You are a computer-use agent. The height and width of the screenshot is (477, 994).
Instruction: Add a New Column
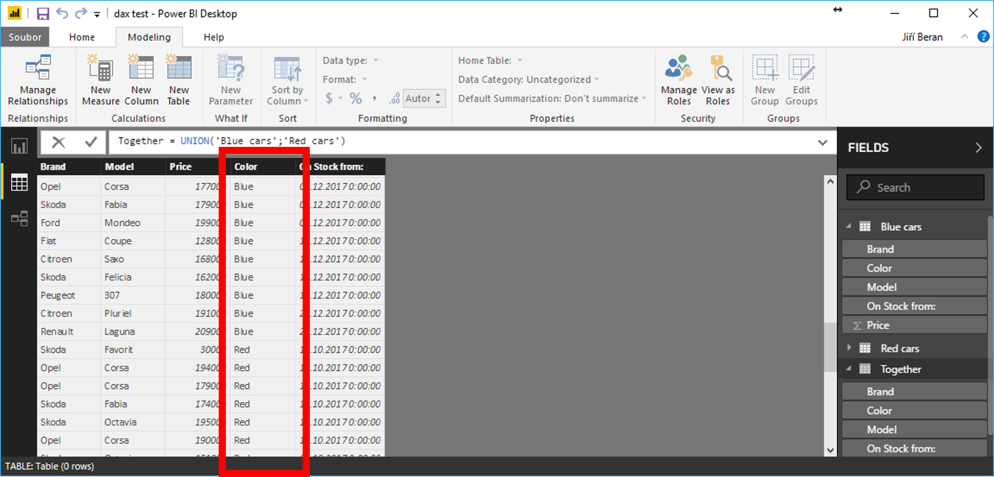pyautogui.click(x=141, y=80)
